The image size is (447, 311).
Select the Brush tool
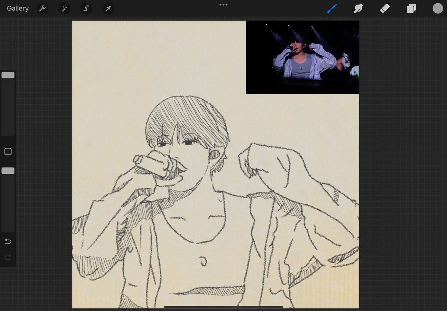[x=332, y=8]
